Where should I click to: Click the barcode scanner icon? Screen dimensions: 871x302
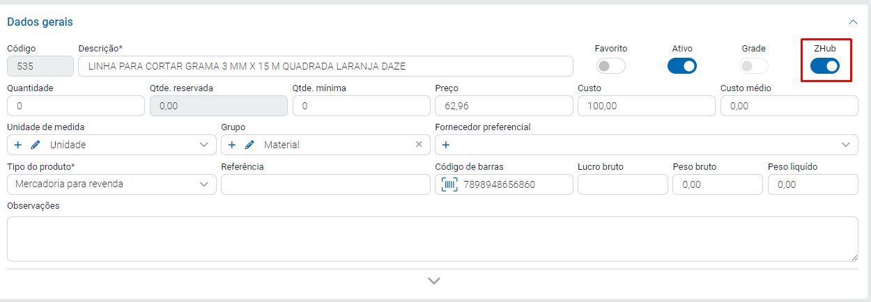click(x=450, y=184)
